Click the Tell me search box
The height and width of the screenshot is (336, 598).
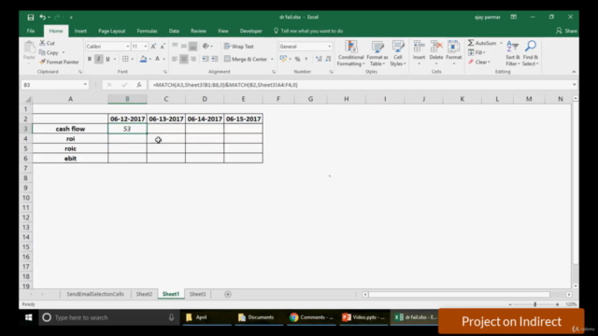pyautogui.click(x=308, y=31)
